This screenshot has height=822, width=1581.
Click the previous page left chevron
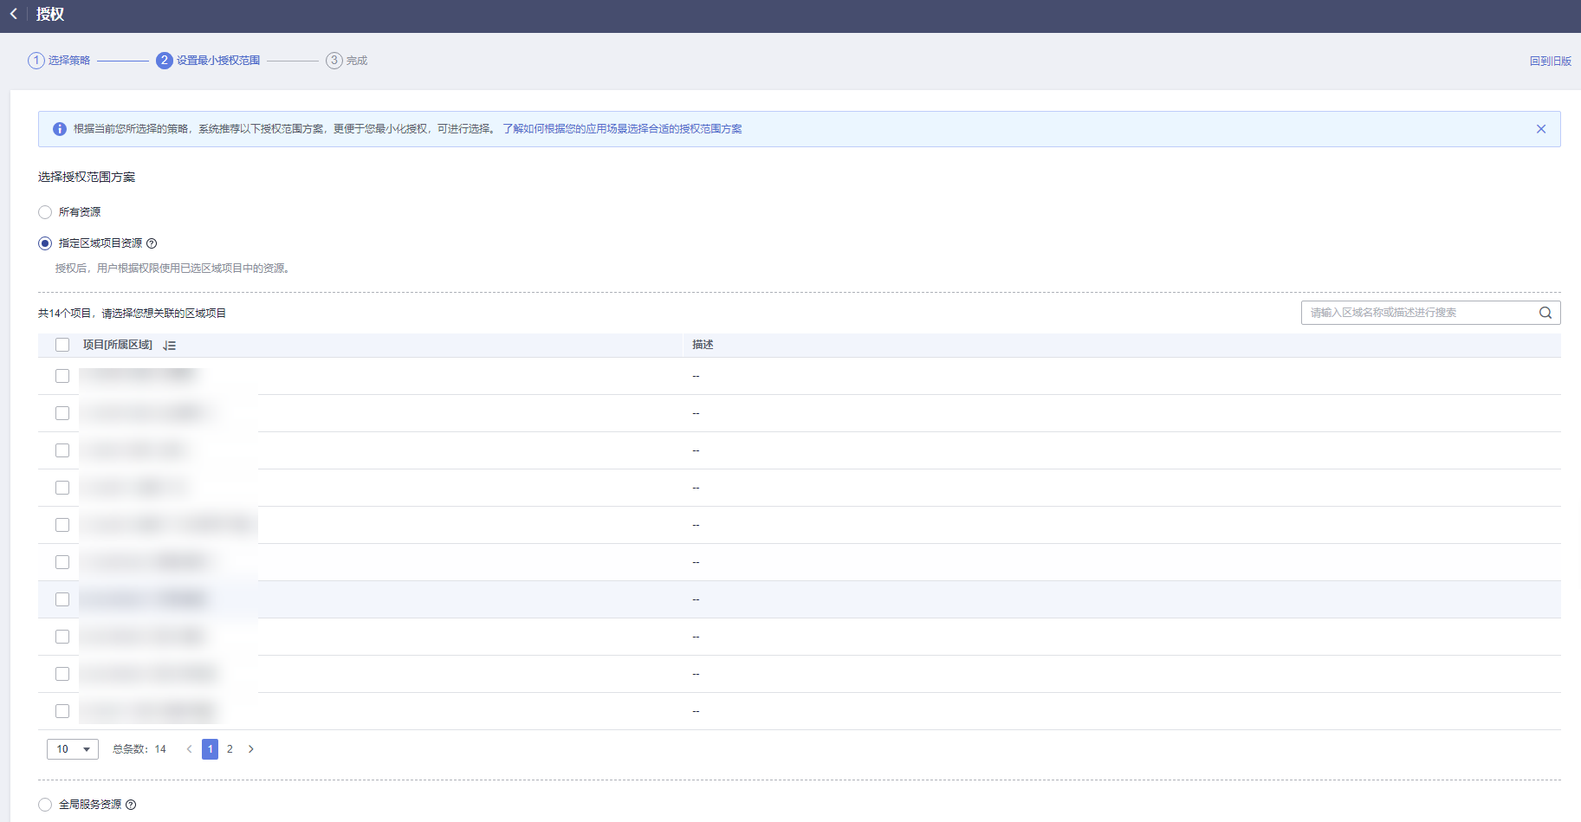coord(189,749)
